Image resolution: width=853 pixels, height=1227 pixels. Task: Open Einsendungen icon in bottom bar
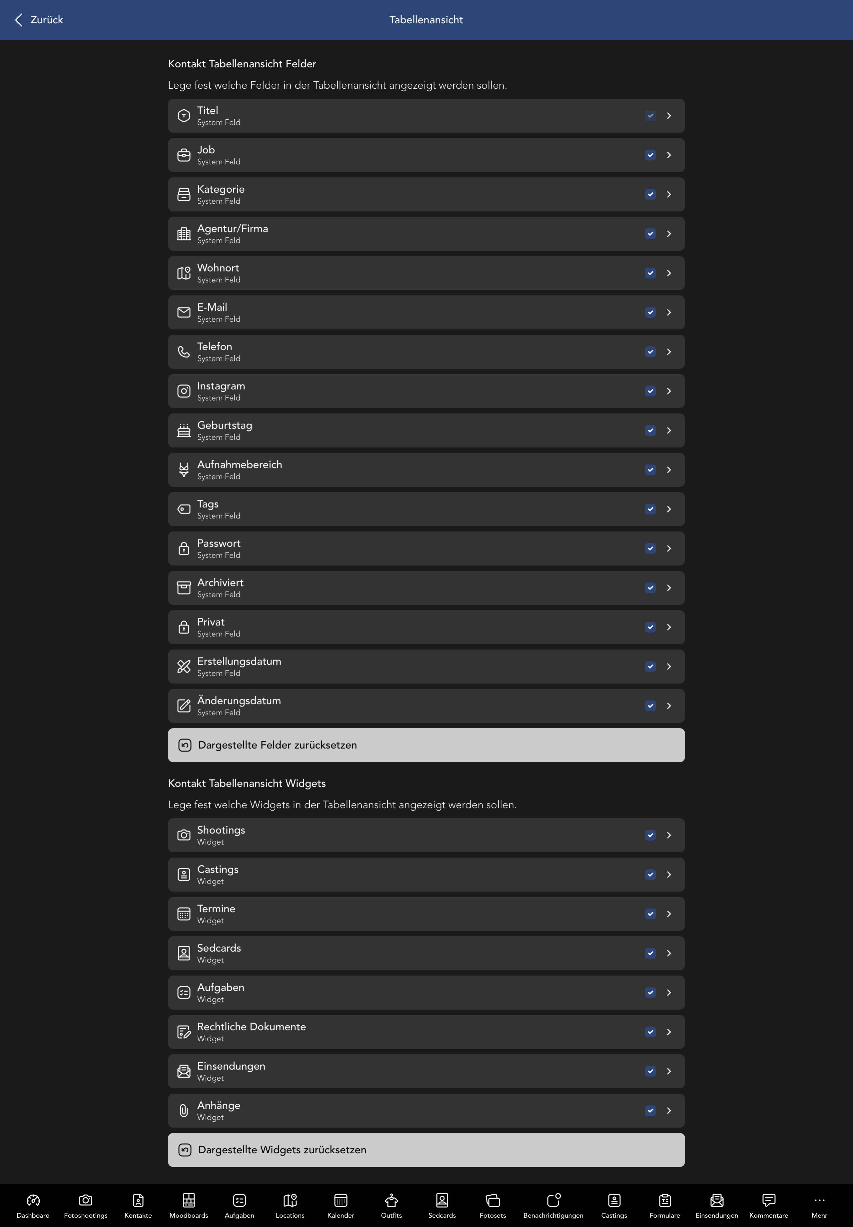click(717, 1200)
